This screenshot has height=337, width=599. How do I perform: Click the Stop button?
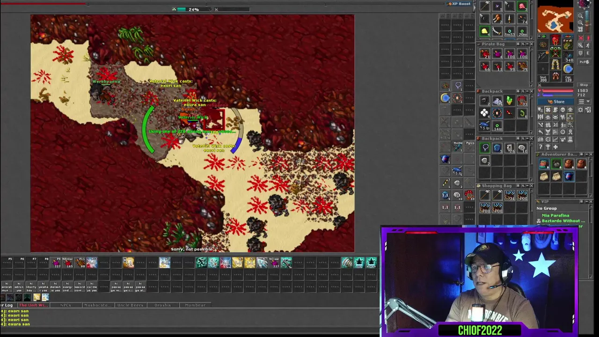(x=584, y=85)
